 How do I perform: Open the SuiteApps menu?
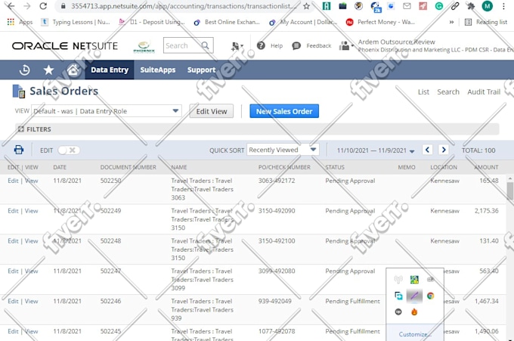pyautogui.click(x=158, y=70)
